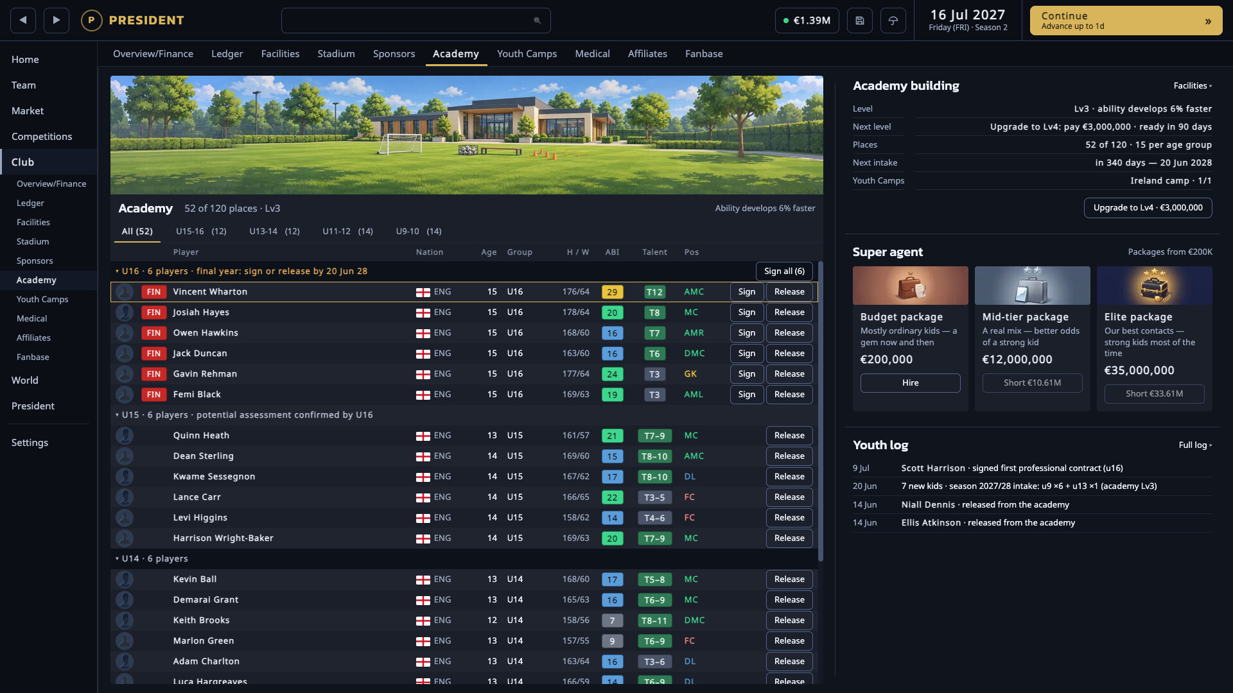Viewport: 1233px width, 693px height.
Task: Click the save game icon
Action: [x=860, y=21]
